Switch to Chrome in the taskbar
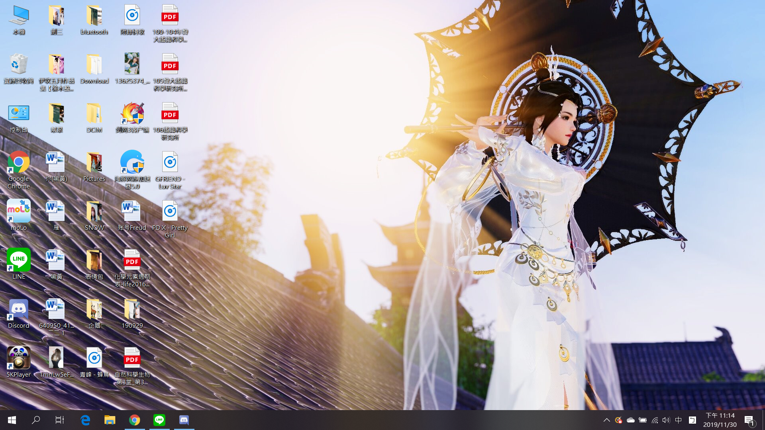The height and width of the screenshot is (430, 765). 135,420
